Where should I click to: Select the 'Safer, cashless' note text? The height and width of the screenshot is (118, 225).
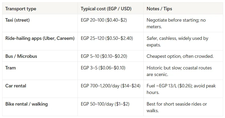click(x=177, y=41)
